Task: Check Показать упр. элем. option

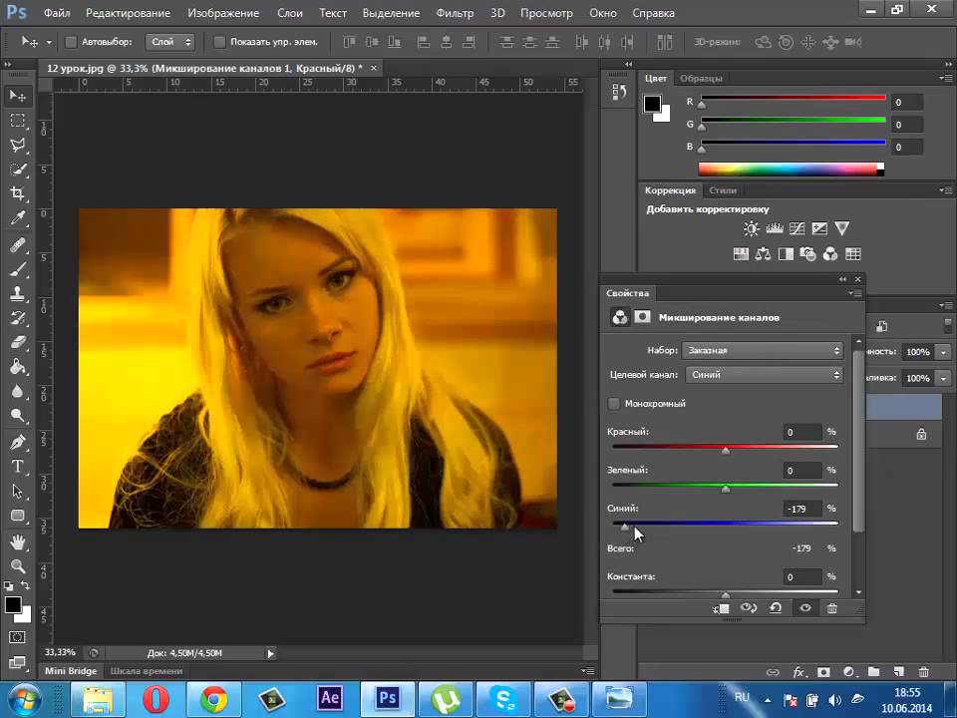Action: 219,43
